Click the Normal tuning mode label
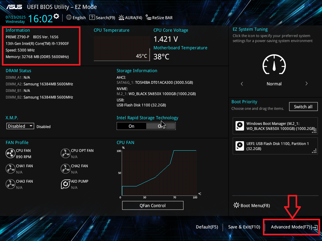The image size is (322, 241). click(x=274, y=83)
